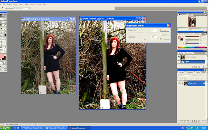Open the Filter menu
210x131 pixels.
(27, 4)
